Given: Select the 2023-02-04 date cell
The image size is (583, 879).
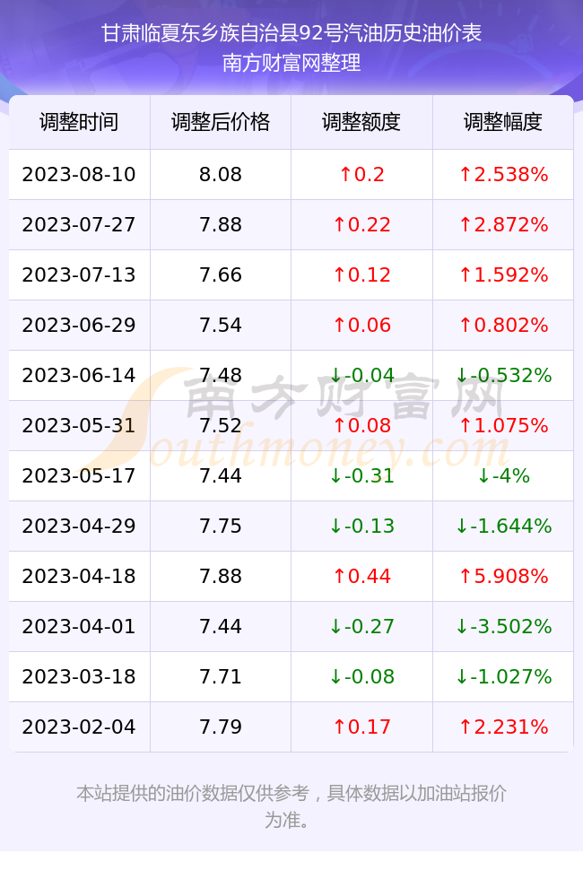Looking at the screenshot, I should pyautogui.click(x=79, y=727).
